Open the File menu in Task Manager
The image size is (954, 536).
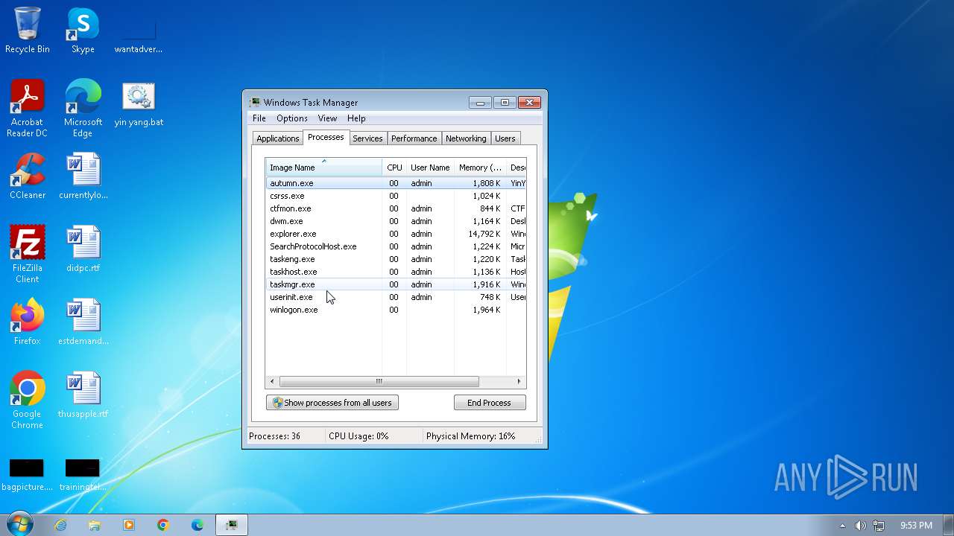click(259, 118)
